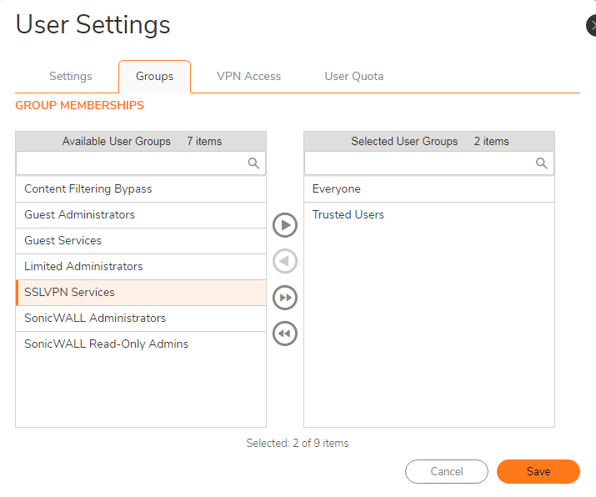The width and height of the screenshot is (596, 497).
Task: Click the Available User Groups search magnifier
Action: [253, 163]
